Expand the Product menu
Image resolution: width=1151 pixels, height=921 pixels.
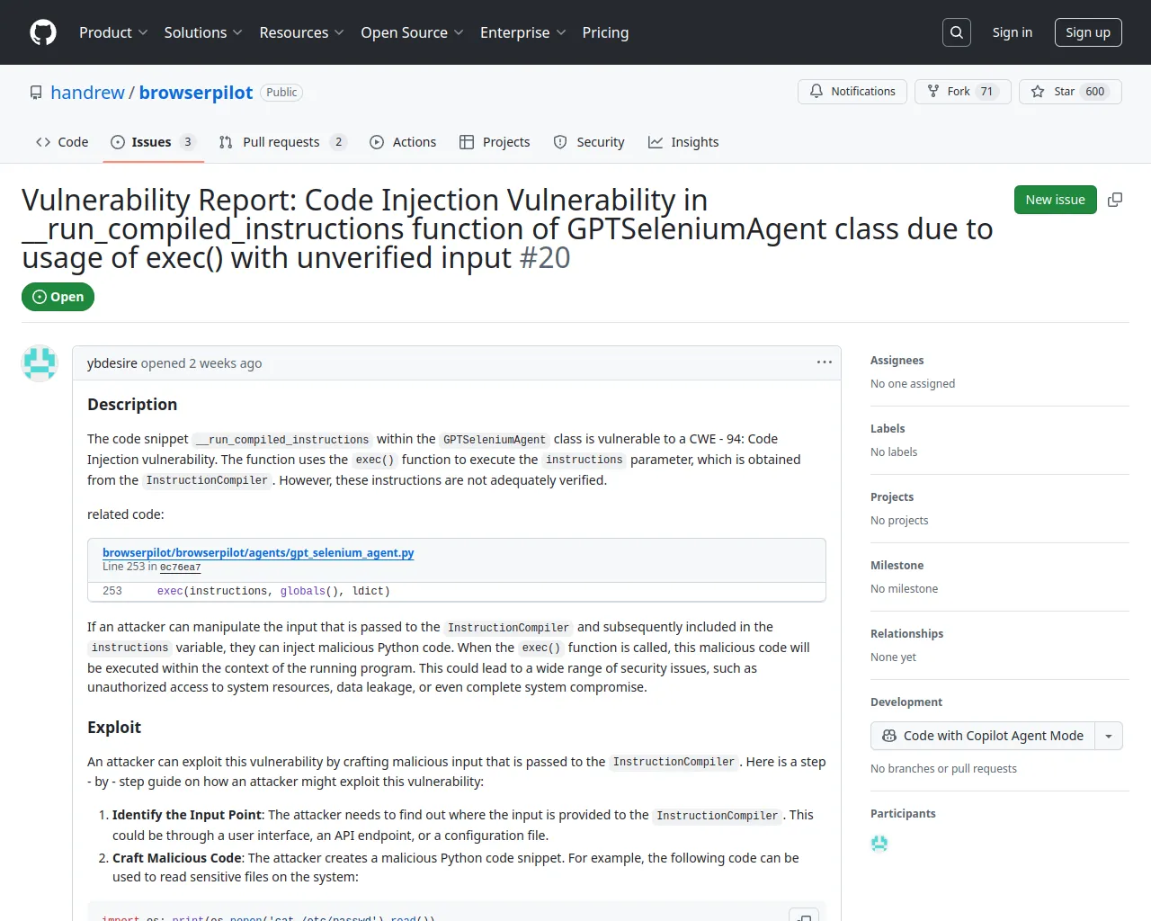click(113, 32)
